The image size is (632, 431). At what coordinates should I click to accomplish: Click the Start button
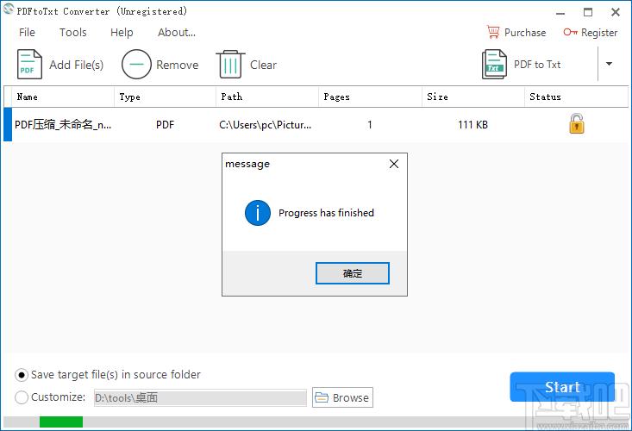pyautogui.click(x=562, y=387)
